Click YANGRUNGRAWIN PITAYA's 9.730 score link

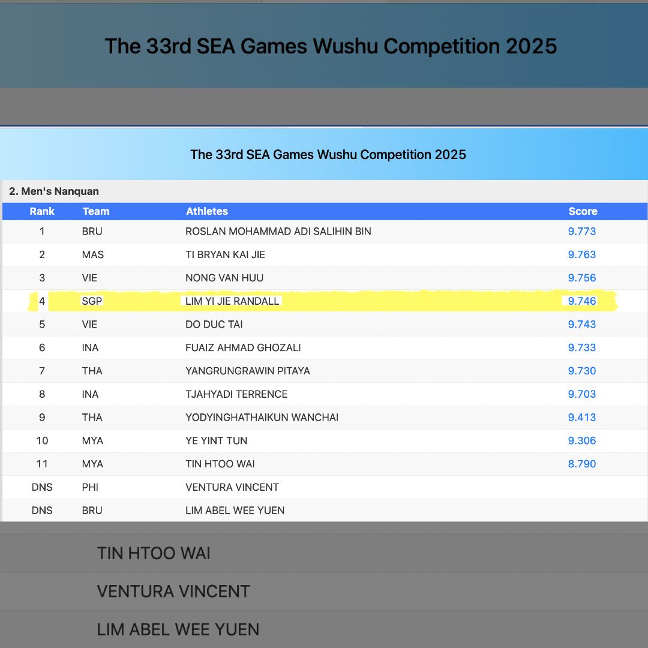[x=582, y=371]
